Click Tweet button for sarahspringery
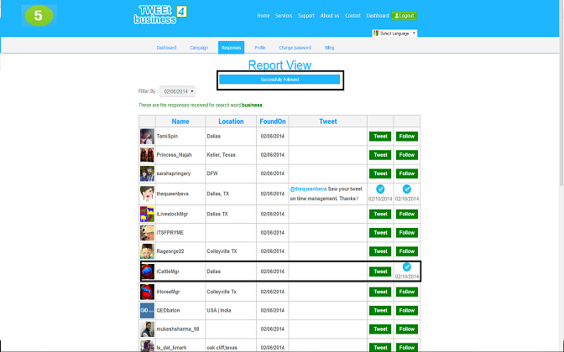This screenshot has height=352, width=564. point(380,173)
